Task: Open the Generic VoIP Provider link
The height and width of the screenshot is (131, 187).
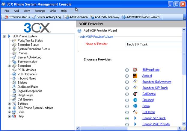Action: pos(156,124)
